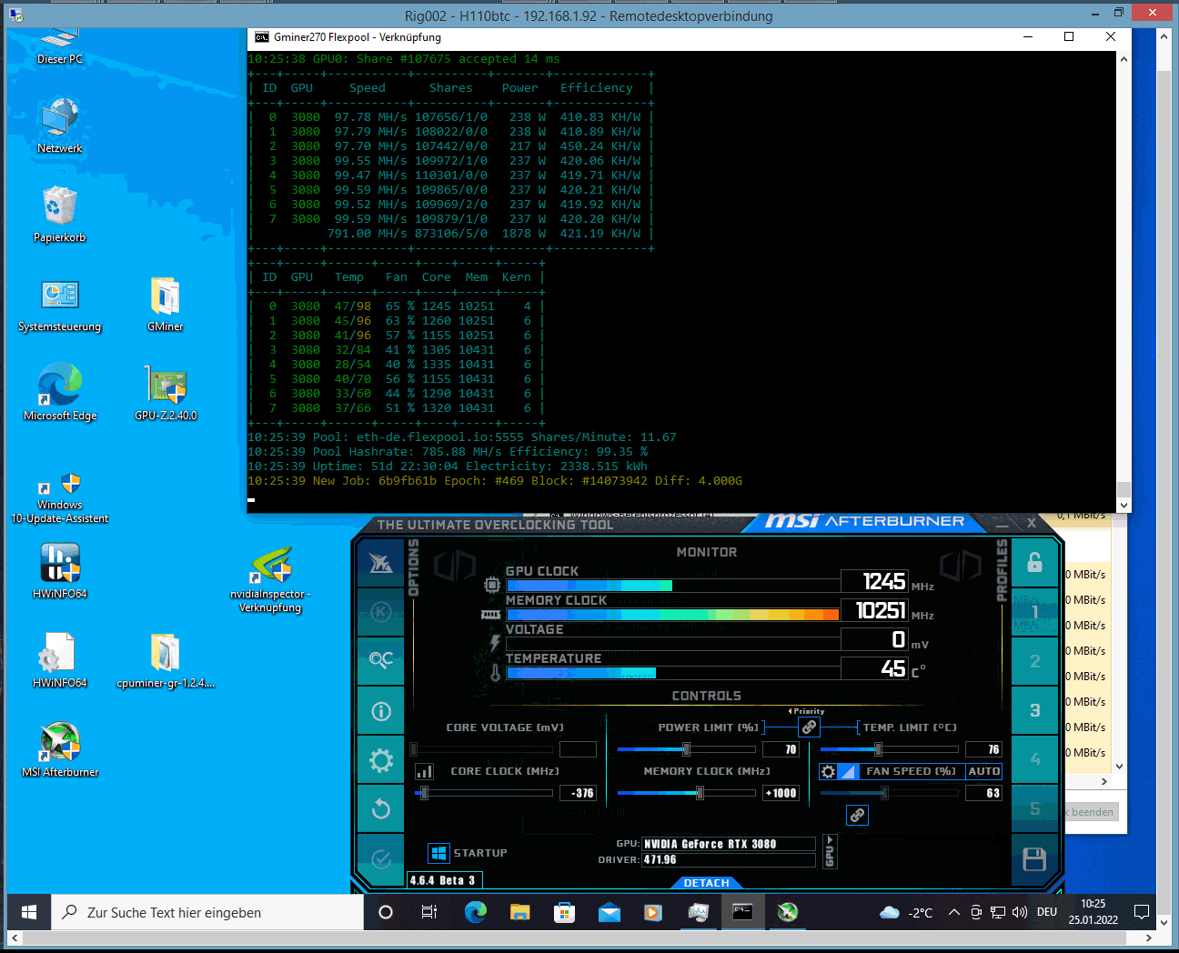Apply settings with the checkmark icon
This screenshot has width=1179, height=953.
click(x=381, y=858)
